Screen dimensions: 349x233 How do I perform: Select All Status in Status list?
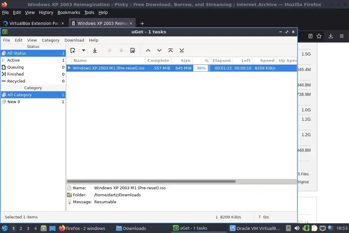(33, 53)
